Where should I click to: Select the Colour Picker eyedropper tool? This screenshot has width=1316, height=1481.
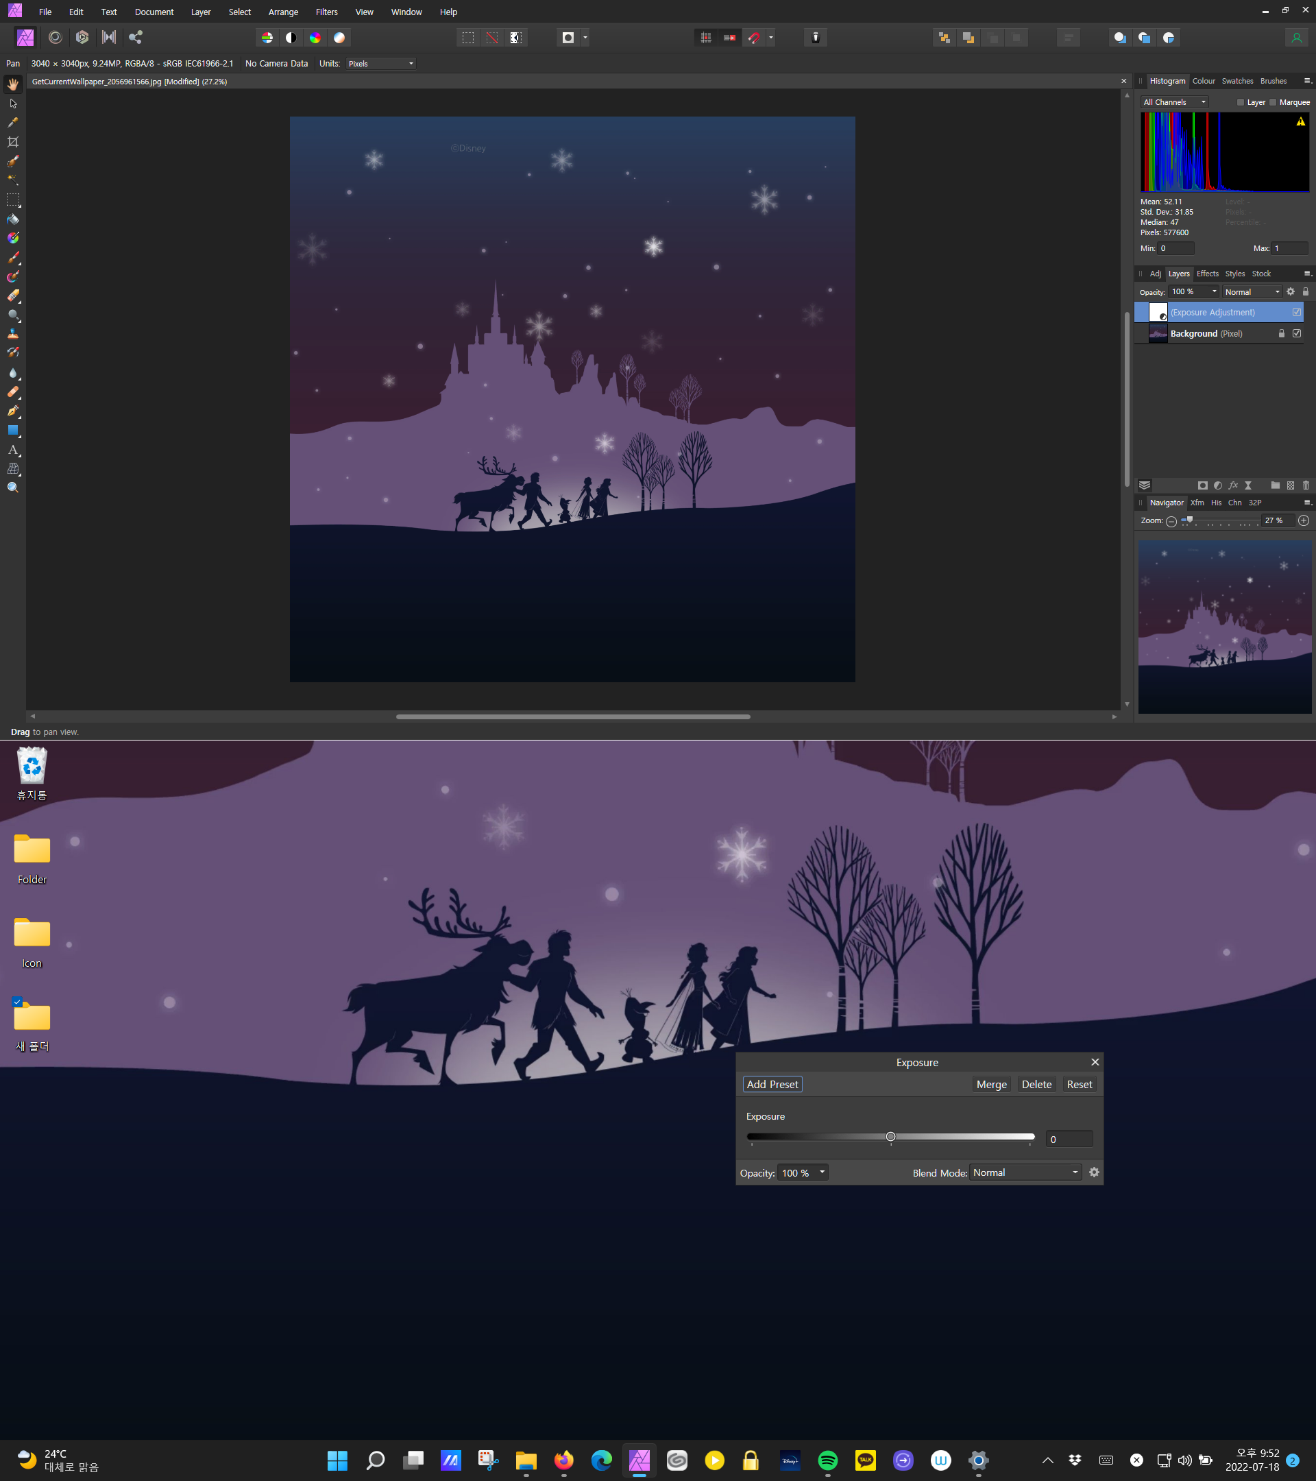pos(13,123)
